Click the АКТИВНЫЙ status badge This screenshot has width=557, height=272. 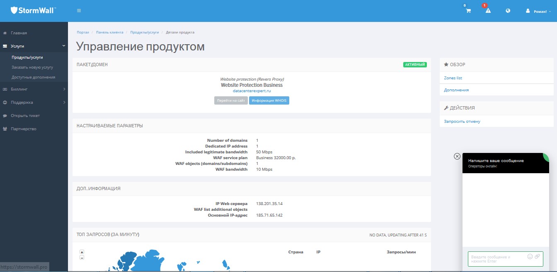click(x=415, y=64)
